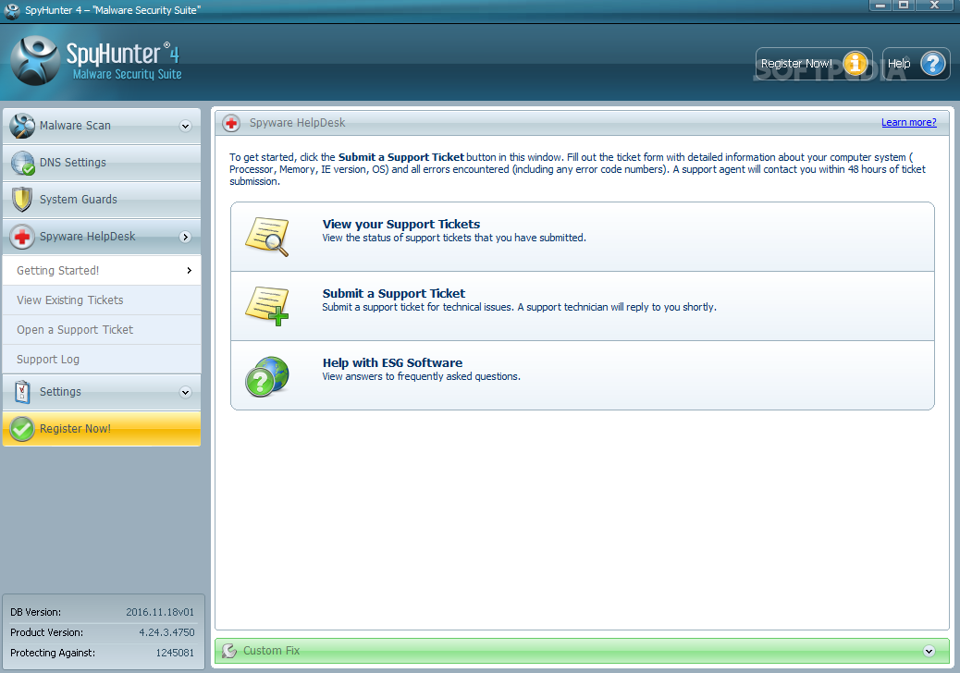This screenshot has height=673, width=960.
Task: Click the green checkmark Register Now icon
Action: 22,429
